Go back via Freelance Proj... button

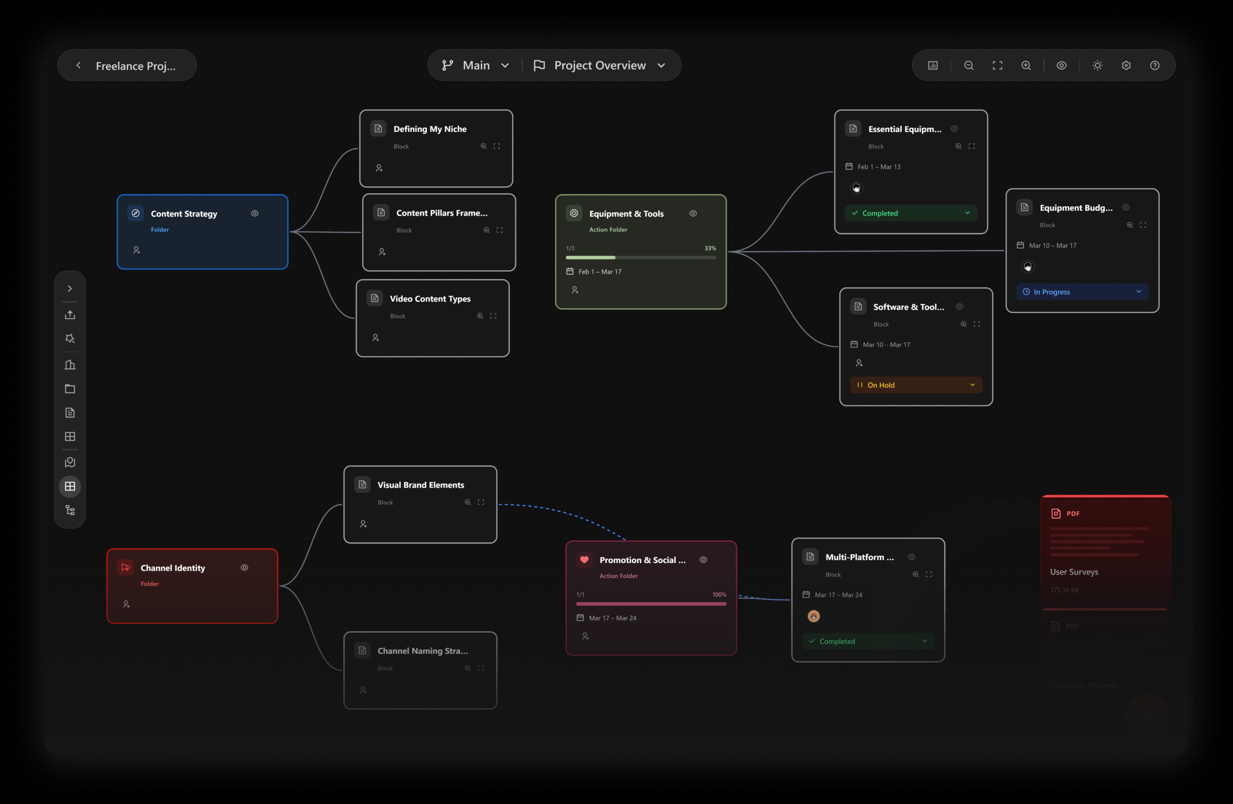[x=127, y=66]
